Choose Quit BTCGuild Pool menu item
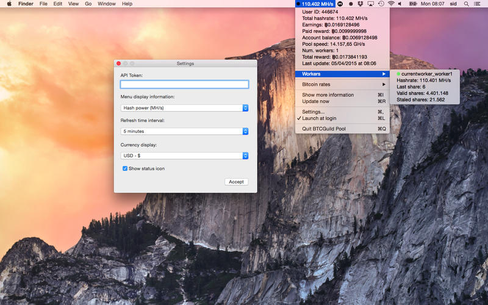The height and width of the screenshot is (305, 488). pos(342,129)
